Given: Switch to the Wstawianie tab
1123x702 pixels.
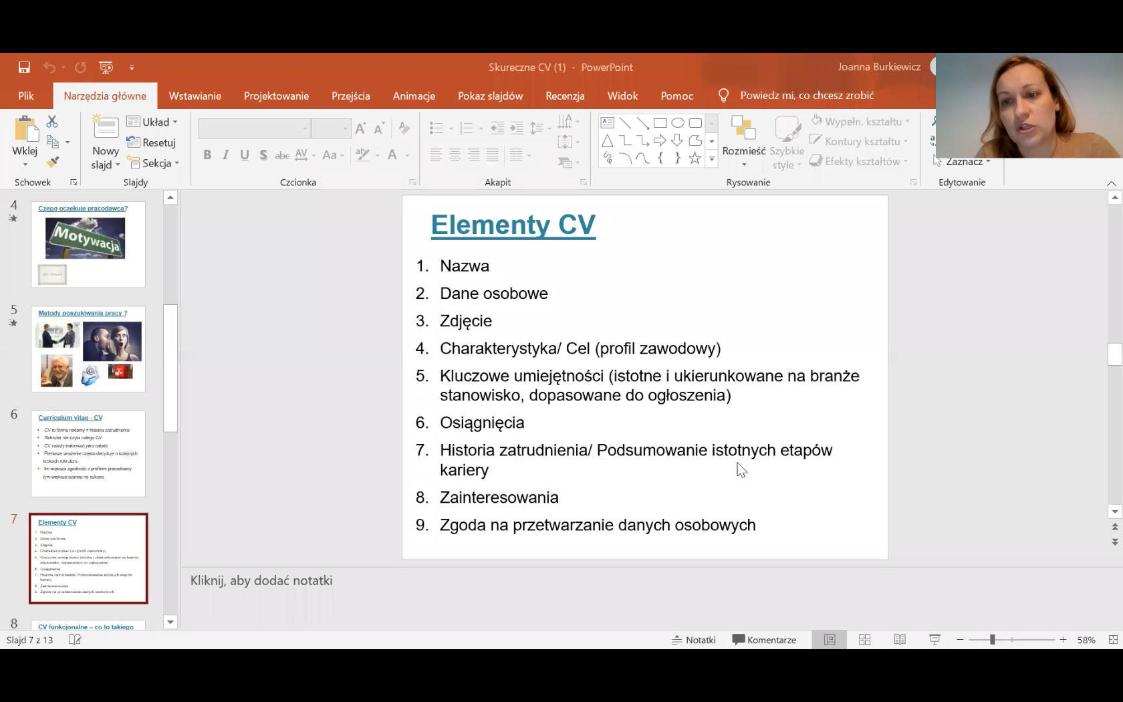Looking at the screenshot, I should tap(195, 96).
